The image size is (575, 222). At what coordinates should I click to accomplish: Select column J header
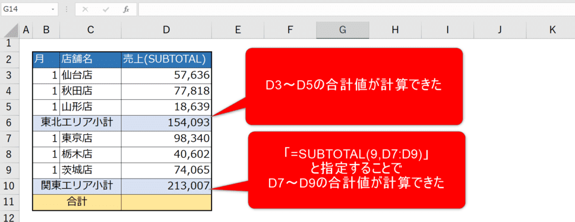point(500,30)
